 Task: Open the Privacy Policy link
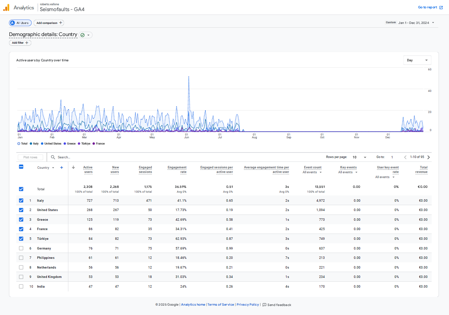coord(248,305)
